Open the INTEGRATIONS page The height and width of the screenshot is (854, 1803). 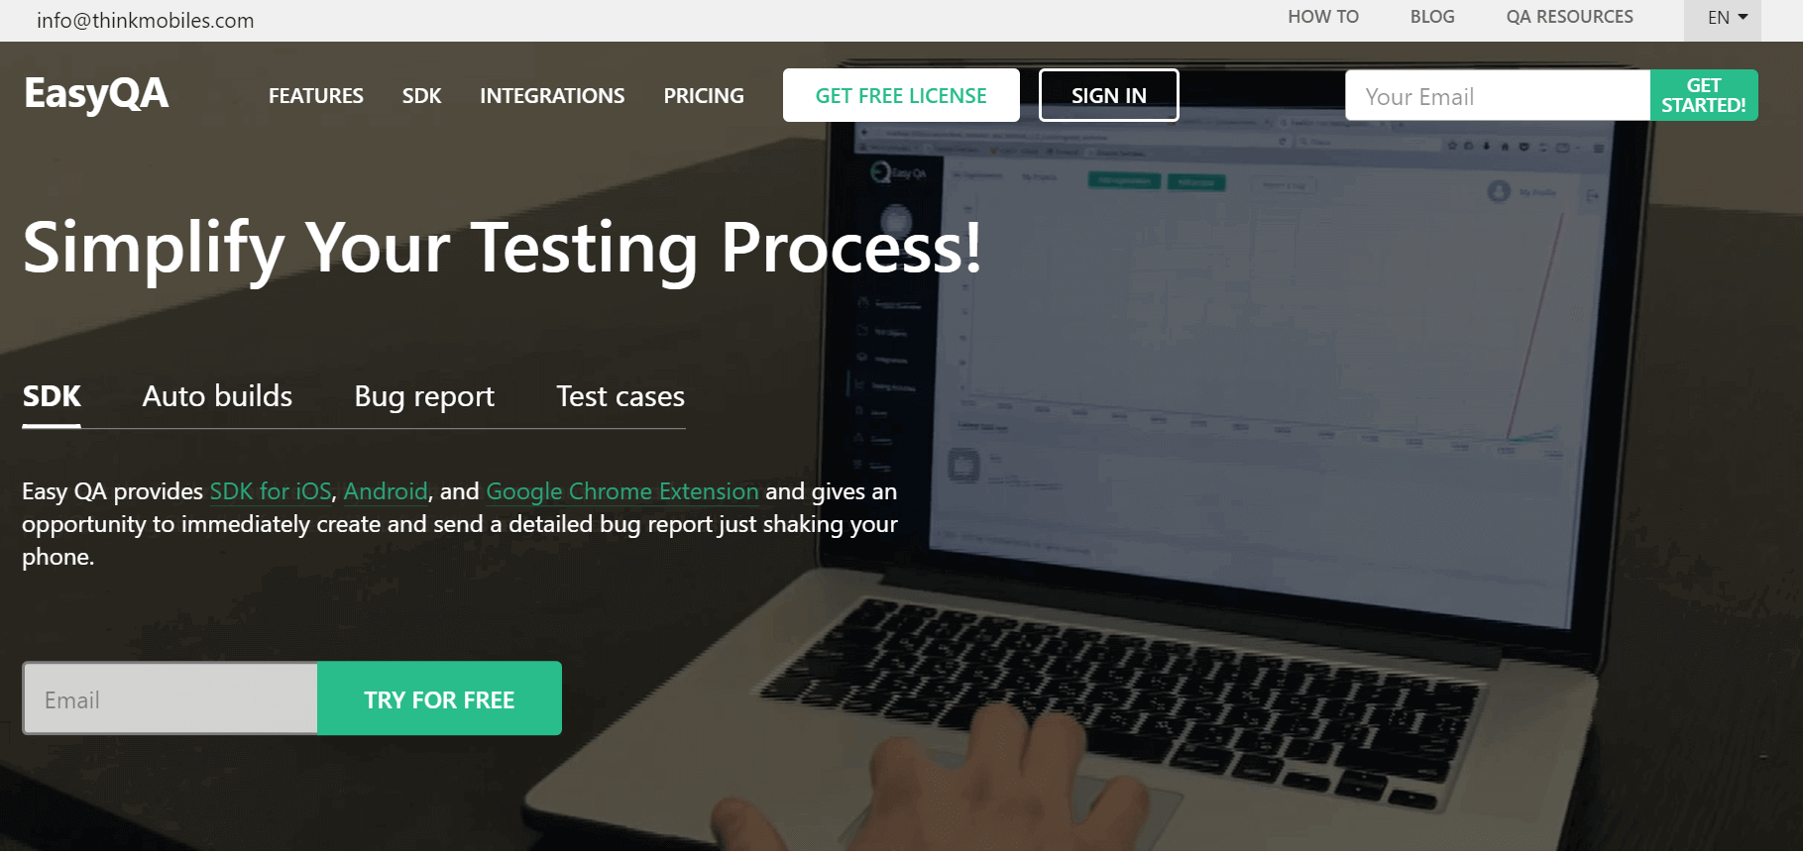coord(552,96)
